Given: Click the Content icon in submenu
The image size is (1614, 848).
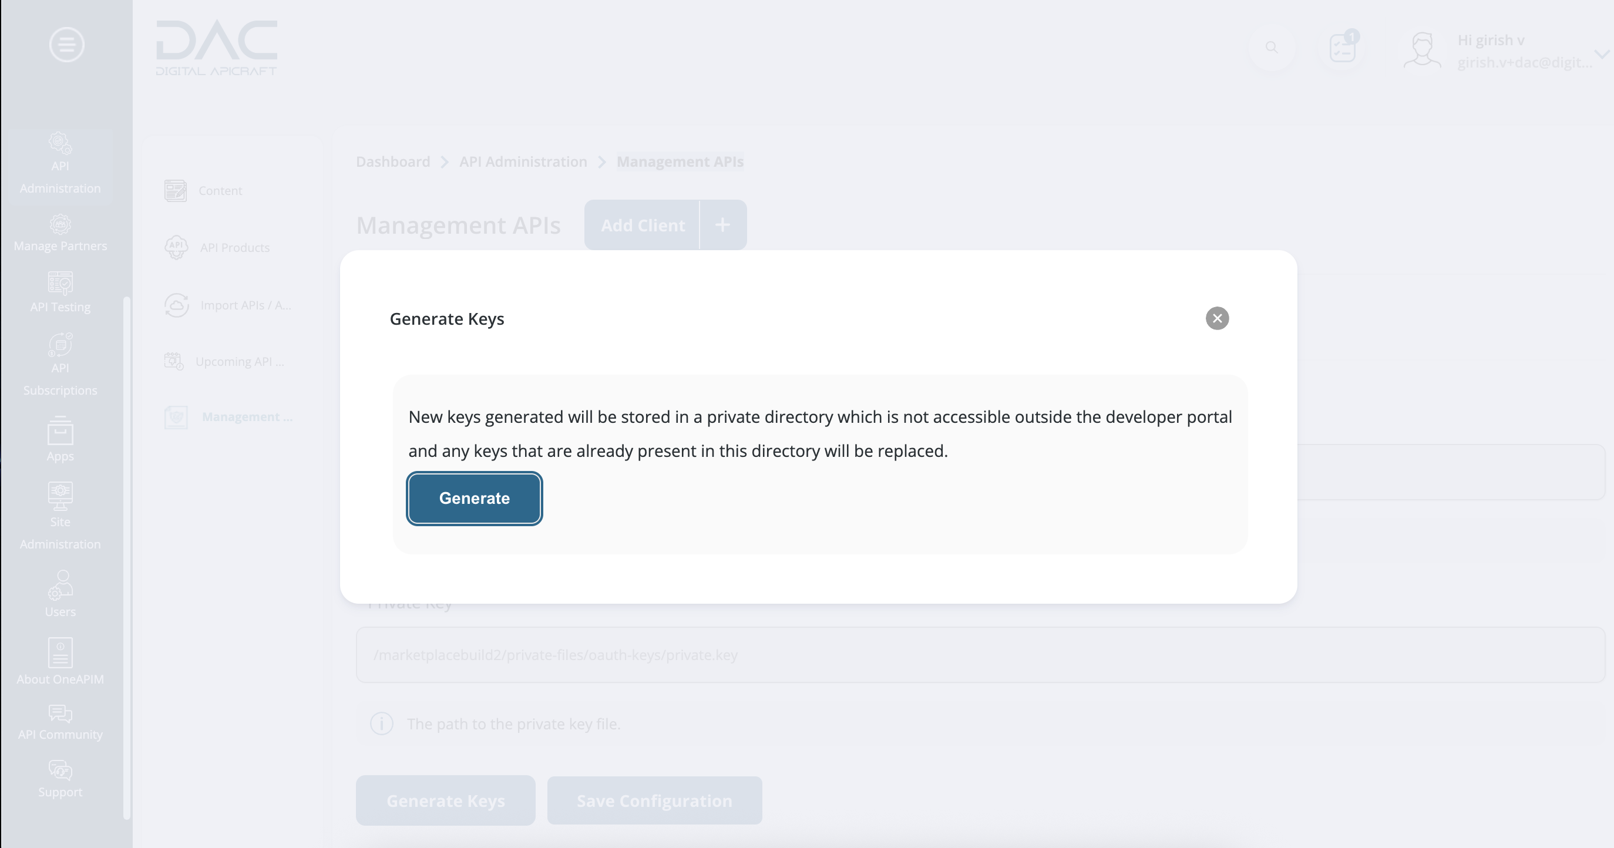Looking at the screenshot, I should pyautogui.click(x=176, y=190).
